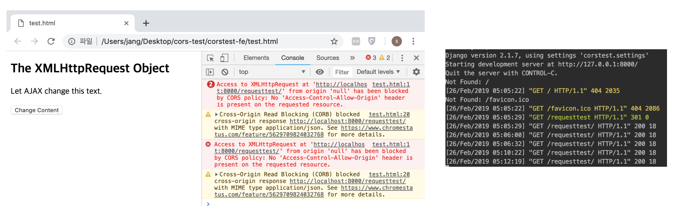This screenshot has height=222, width=678.
Task: Click the second error red X icon
Action: (208, 144)
